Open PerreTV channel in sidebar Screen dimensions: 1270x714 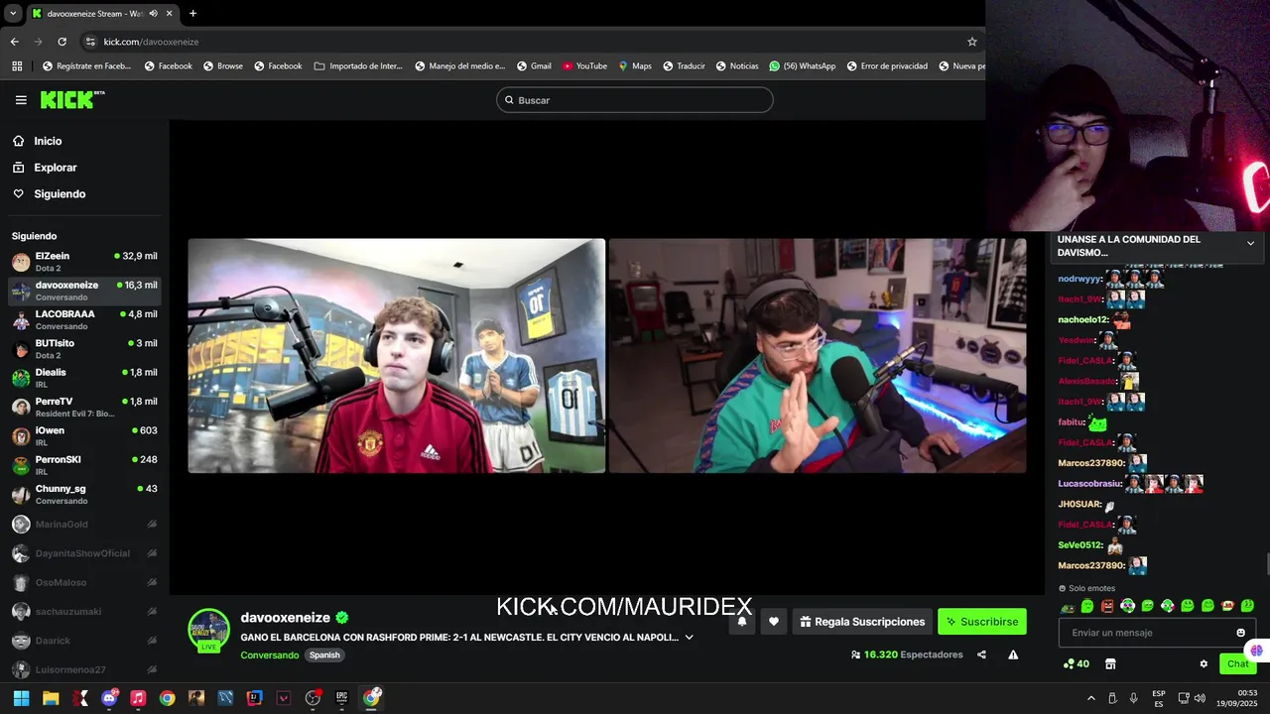(x=84, y=407)
